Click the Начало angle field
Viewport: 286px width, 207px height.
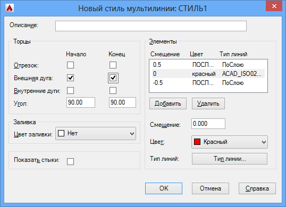point(81,102)
